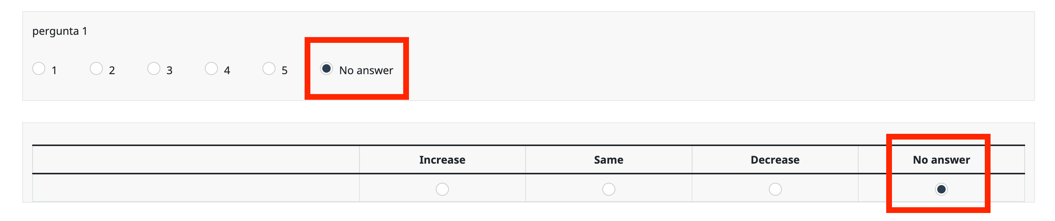This screenshot has height=221, width=1055.
Task: Click the 'Decrease' column header
Action: click(x=775, y=160)
